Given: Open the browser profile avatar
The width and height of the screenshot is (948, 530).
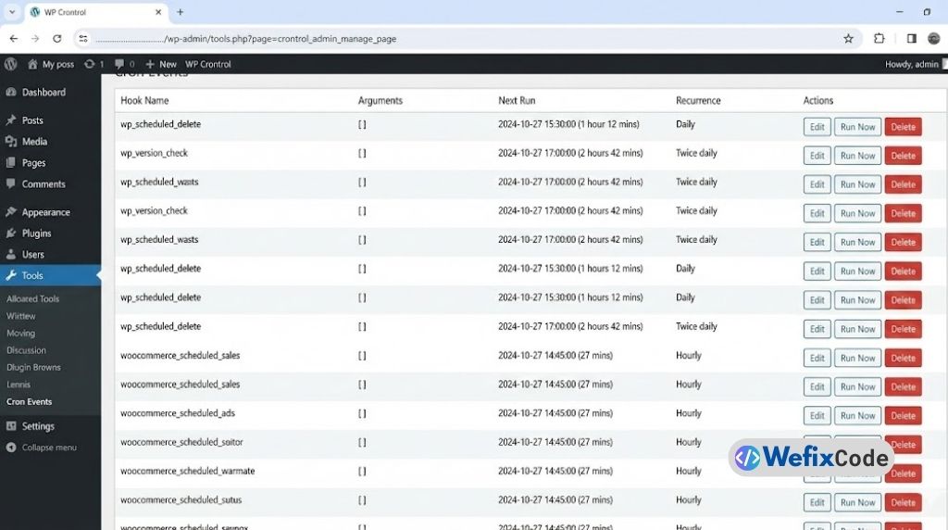Looking at the screenshot, I should click(934, 39).
